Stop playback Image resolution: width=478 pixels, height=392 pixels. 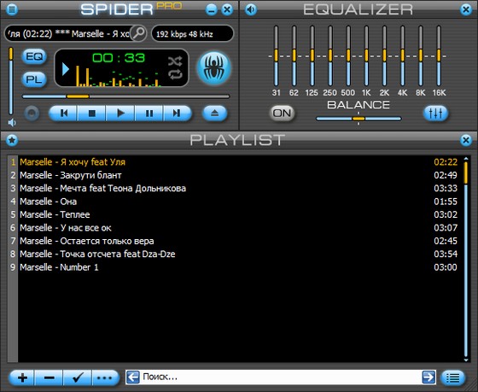coord(92,114)
